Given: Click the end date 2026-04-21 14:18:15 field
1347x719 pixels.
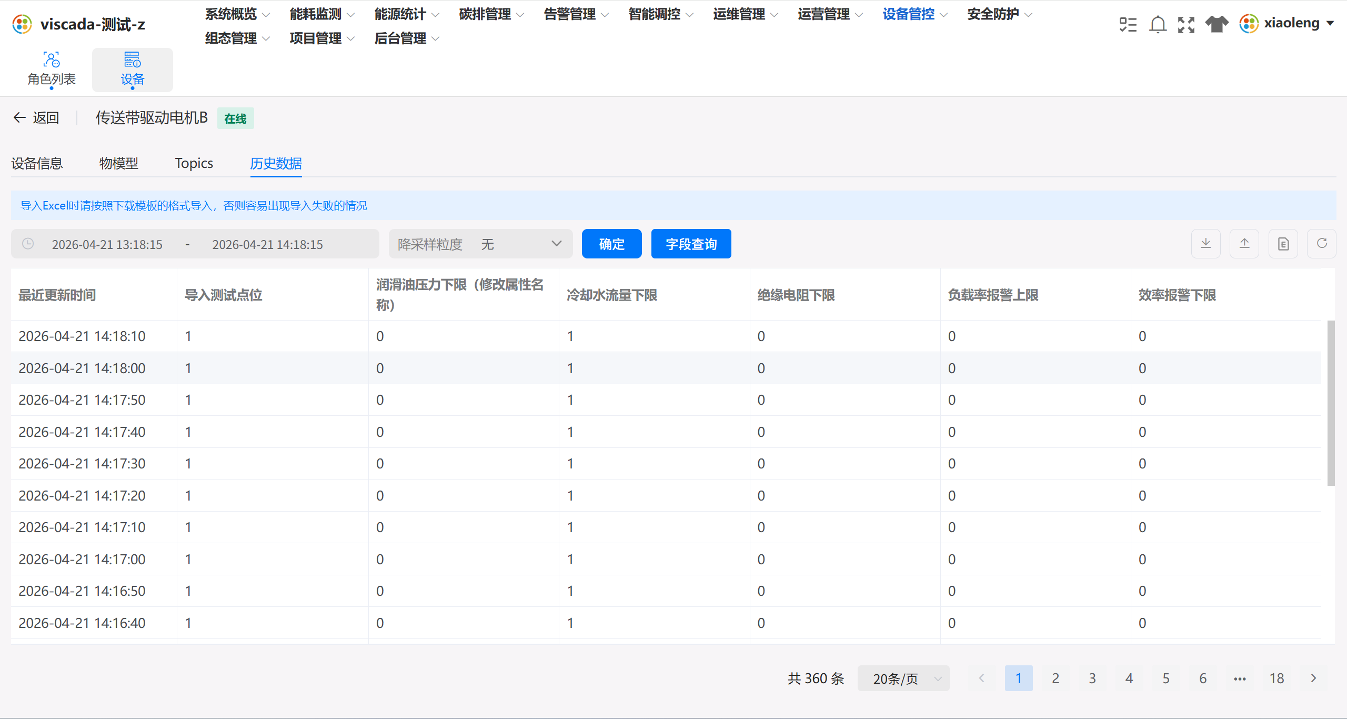Looking at the screenshot, I should [x=267, y=244].
